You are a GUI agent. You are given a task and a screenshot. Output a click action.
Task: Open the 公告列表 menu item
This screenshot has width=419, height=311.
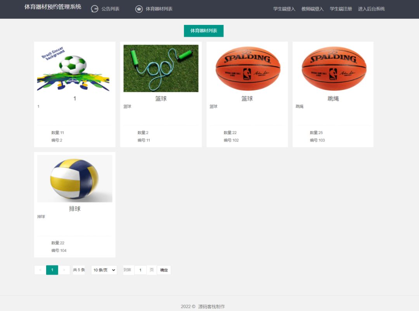110,9
